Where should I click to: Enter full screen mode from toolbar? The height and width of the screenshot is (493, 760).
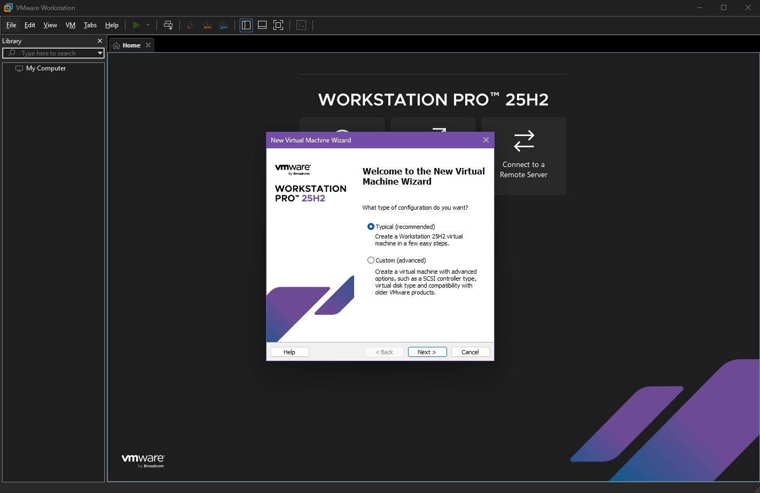point(278,25)
